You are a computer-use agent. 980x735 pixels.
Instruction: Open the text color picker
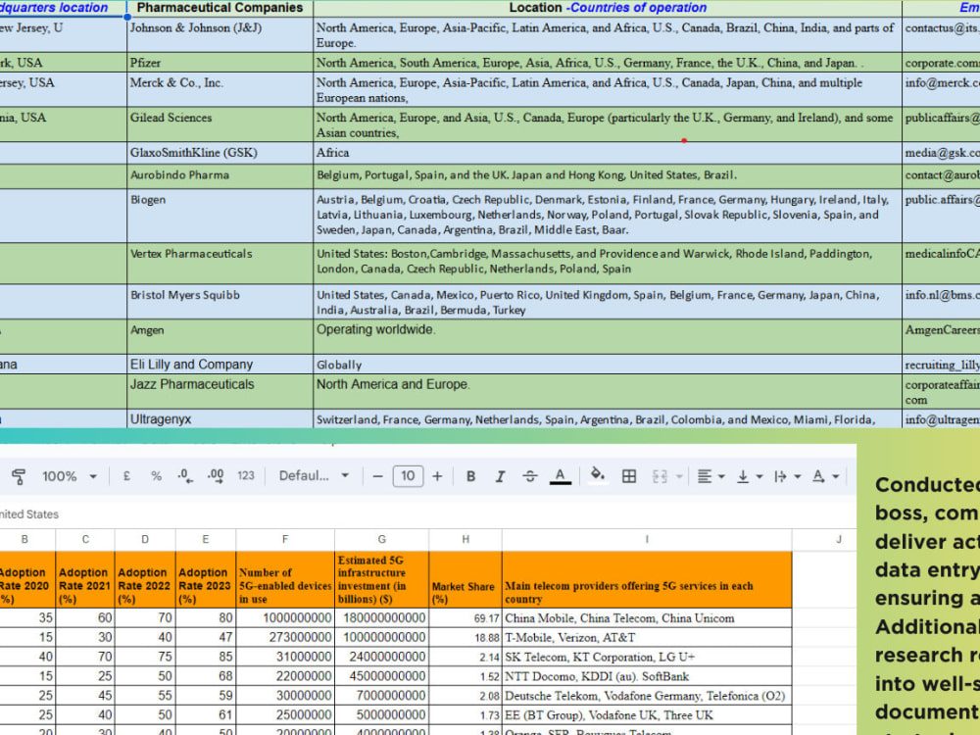(x=560, y=476)
